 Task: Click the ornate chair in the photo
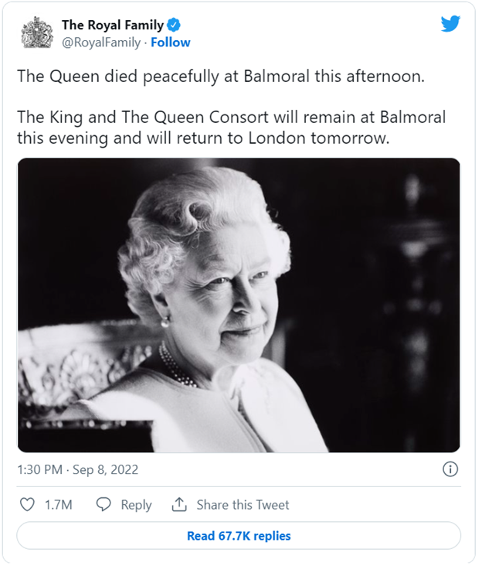tap(81, 372)
